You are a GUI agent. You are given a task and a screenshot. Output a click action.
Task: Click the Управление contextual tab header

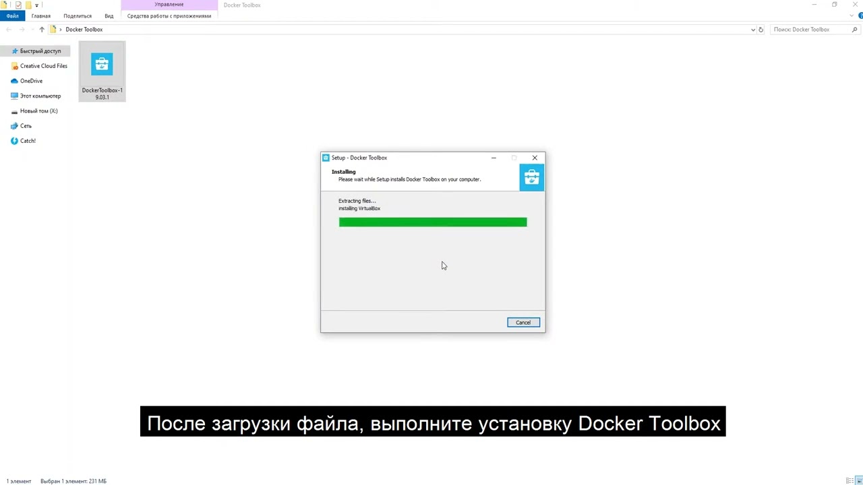coord(169,5)
